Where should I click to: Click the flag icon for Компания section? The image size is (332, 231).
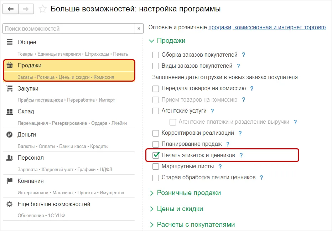point(10,181)
